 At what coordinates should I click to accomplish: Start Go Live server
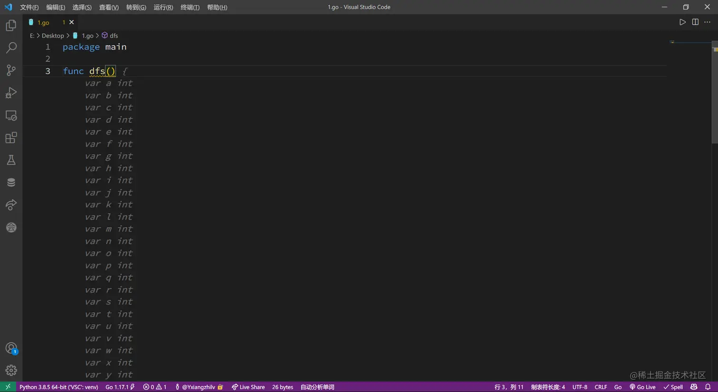642,387
